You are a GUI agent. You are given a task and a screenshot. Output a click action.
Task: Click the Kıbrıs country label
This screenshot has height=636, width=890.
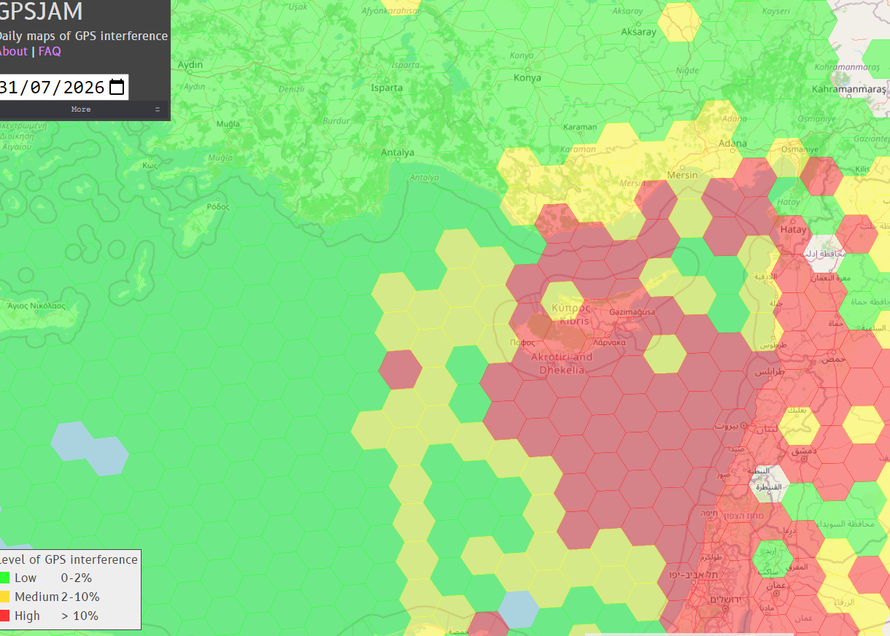[x=575, y=321]
